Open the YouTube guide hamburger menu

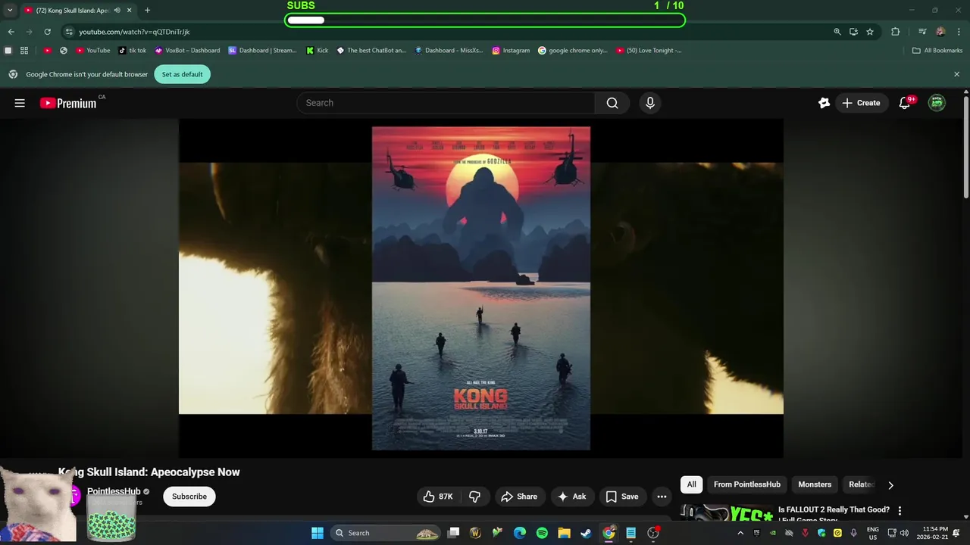pos(20,103)
